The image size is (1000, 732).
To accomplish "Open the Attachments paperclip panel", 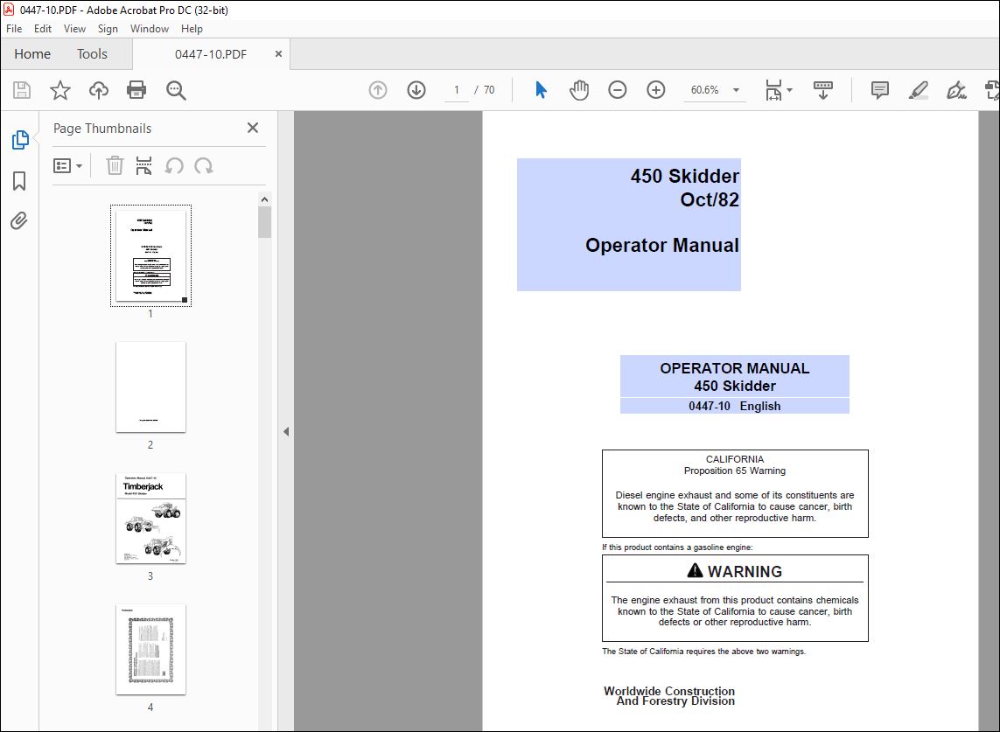I will [x=19, y=221].
